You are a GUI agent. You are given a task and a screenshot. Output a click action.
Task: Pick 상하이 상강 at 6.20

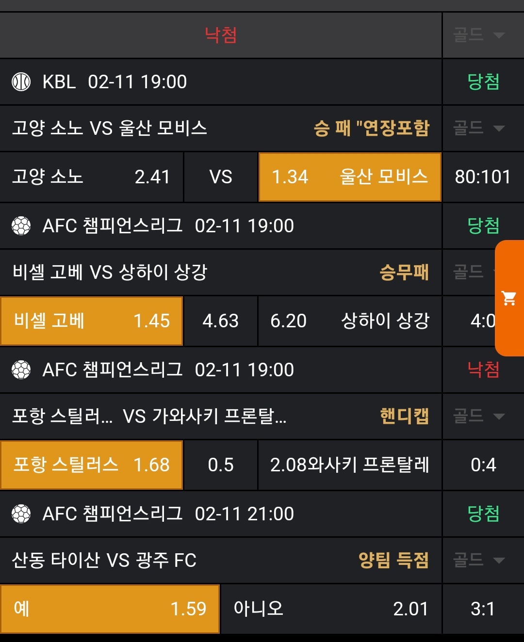click(350, 321)
